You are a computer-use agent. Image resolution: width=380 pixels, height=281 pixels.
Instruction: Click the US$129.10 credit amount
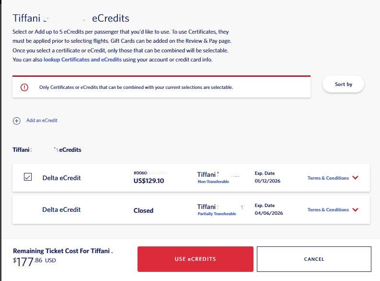[x=149, y=181]
